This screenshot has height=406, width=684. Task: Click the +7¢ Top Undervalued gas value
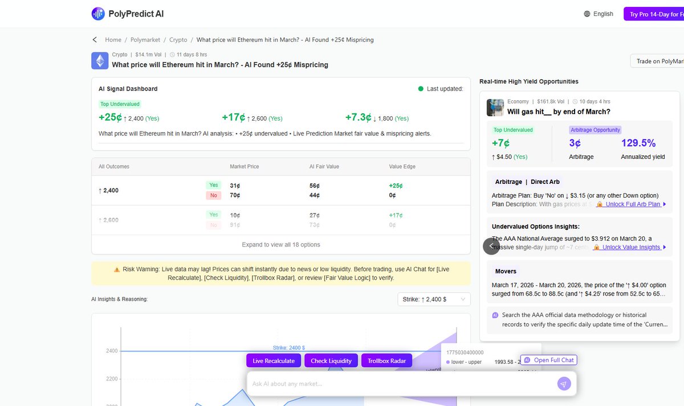pos(501,143)
